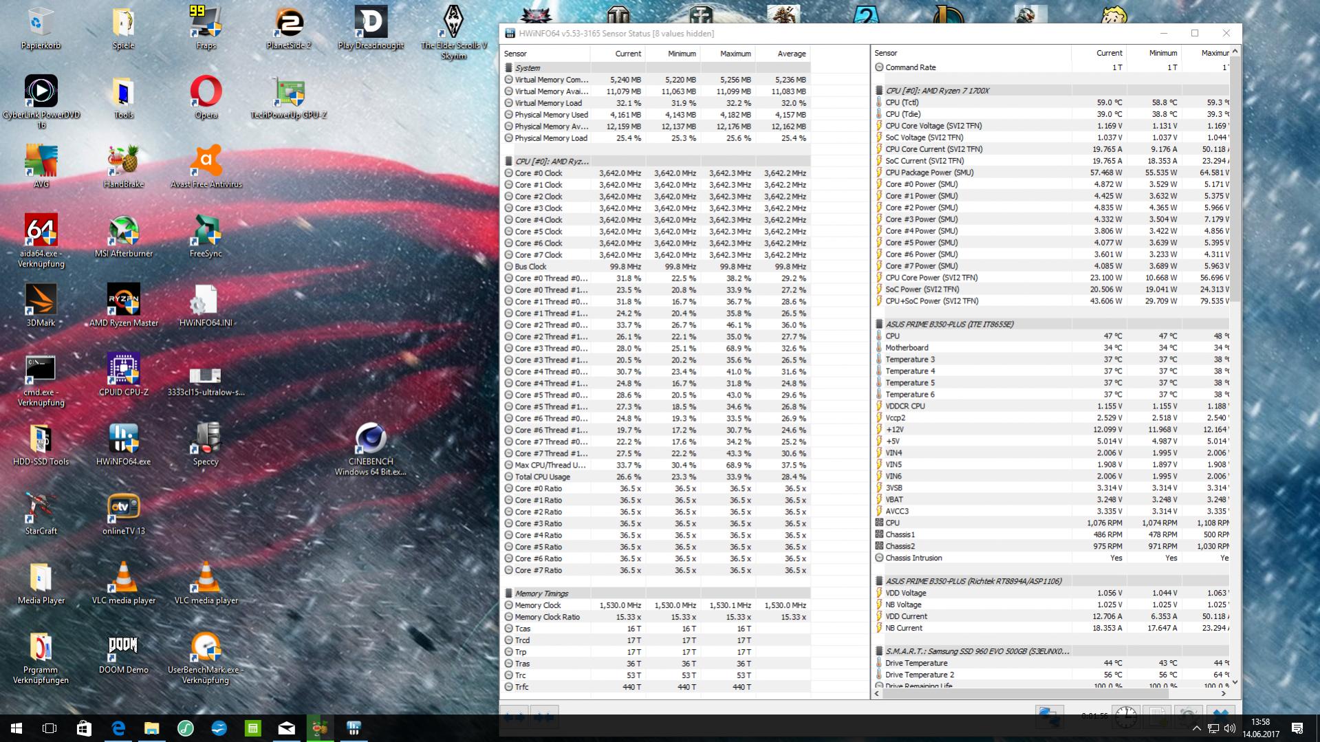Launch the DOOM Demo shortcut
1320x742 pixels.
pos(123,653)
